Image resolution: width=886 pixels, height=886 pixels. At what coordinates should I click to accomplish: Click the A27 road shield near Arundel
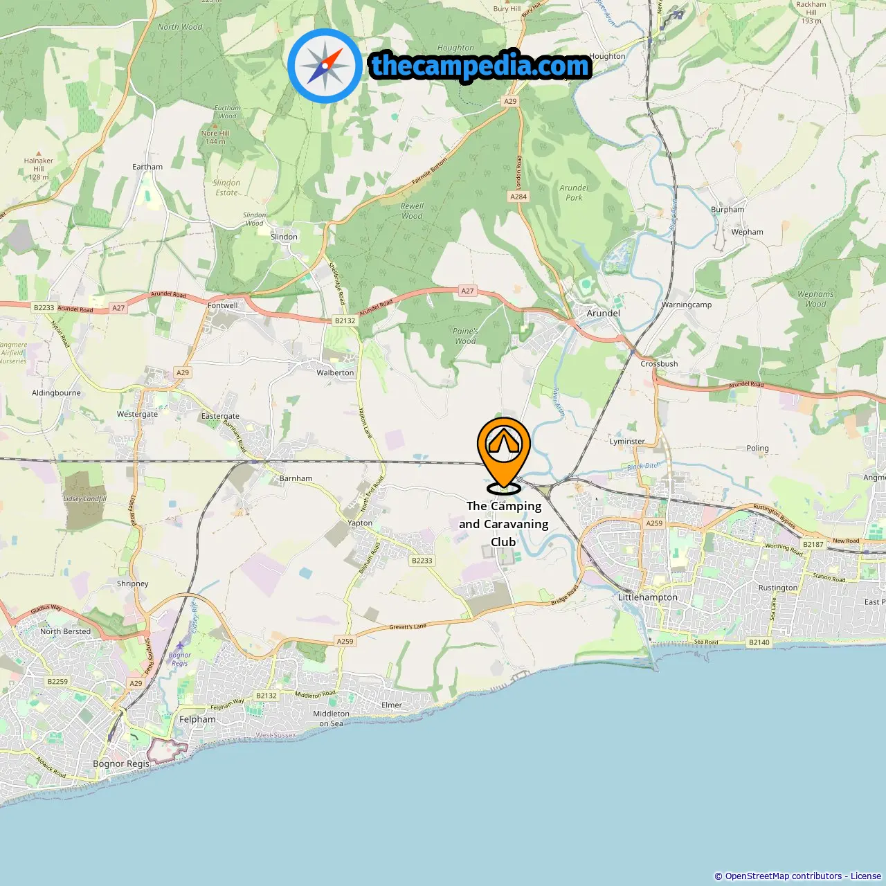468,291
